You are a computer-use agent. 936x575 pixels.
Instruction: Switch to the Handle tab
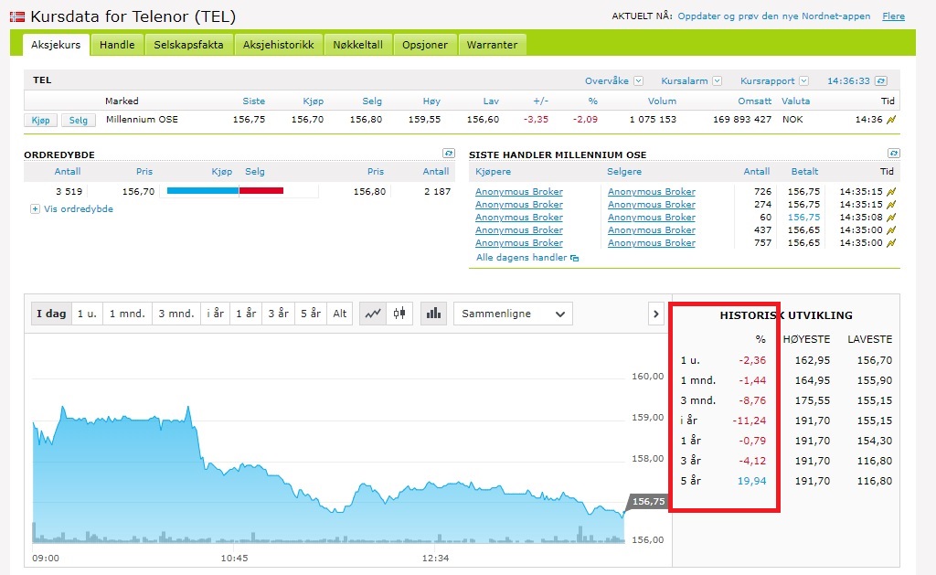117,45
